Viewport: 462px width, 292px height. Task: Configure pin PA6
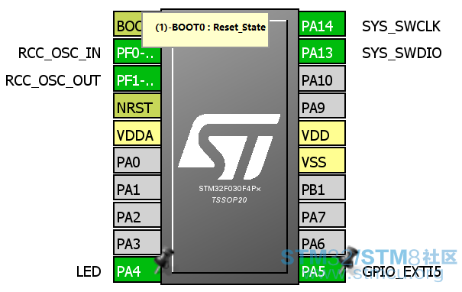tap(322, 242)
